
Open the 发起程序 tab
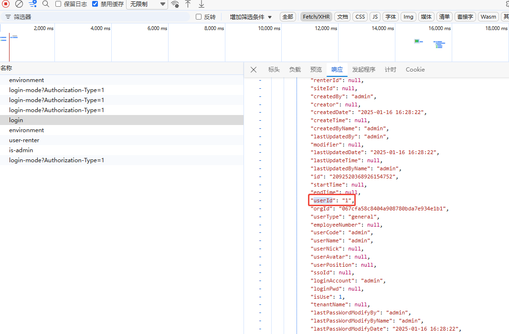[x=363, y=69]
